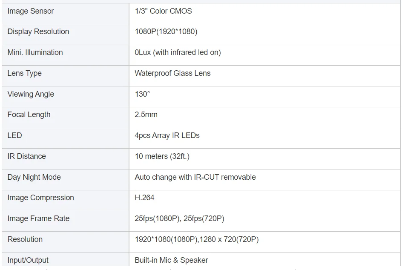Click the 4pcs Array IR LEDs value
The height and width of the screenshot is (270, 402).
(167, 135)
